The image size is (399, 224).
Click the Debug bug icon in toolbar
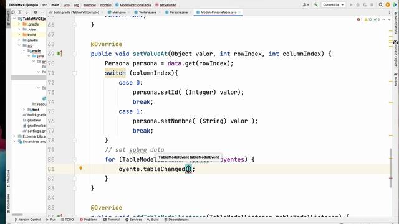358,5
